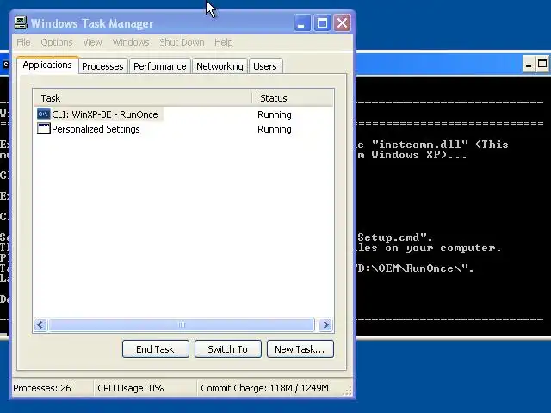This screenshot has width=551, height=413.
Task: Click the CPU Usage: 0% status entry
Action: click(131, 388)
